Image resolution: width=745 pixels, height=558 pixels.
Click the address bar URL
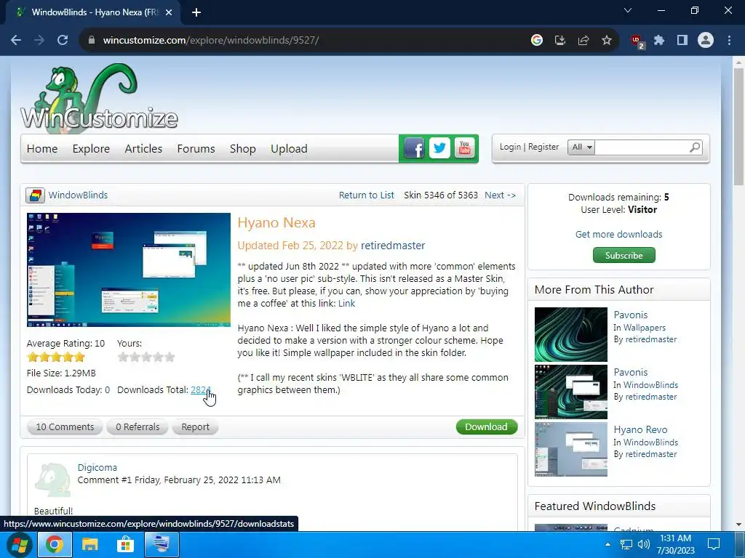[211, 41]
